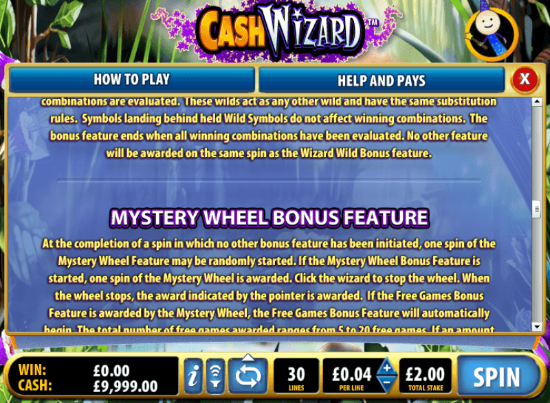Toggle the autoplay circular arrows button

[247, 376]
